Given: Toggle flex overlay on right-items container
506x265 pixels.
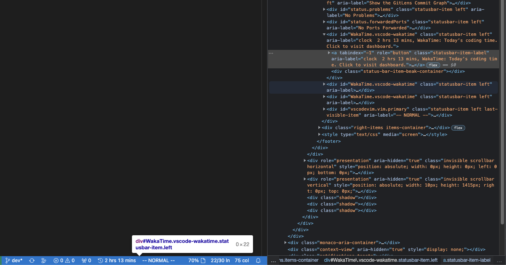Looking at the screenshot, I should 458,127.
